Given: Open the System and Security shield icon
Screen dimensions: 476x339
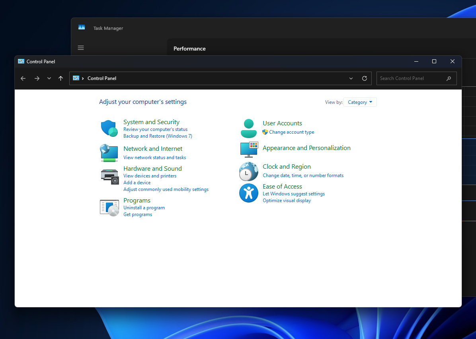Looking at the screenshot, I should 109,129.
